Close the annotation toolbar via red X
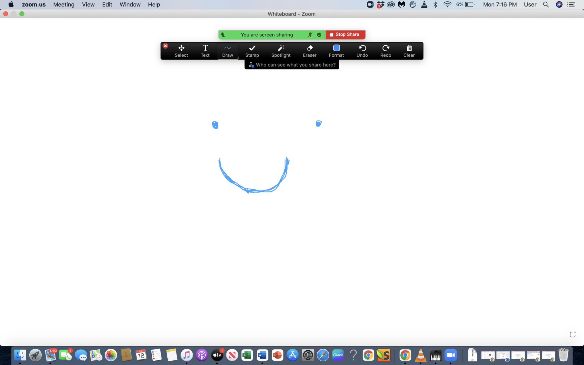The height and width of the screenshot is (365, 584). pyautogui.click(x=165, y=46)
